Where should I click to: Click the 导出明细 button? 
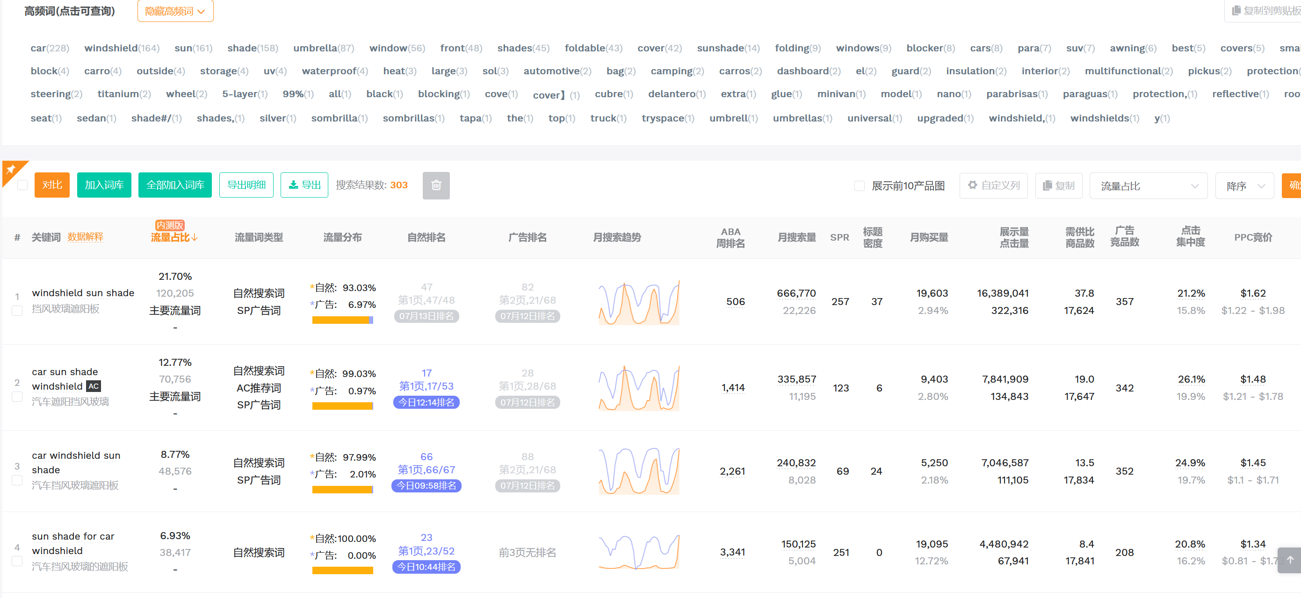click(x=246, y=185)
